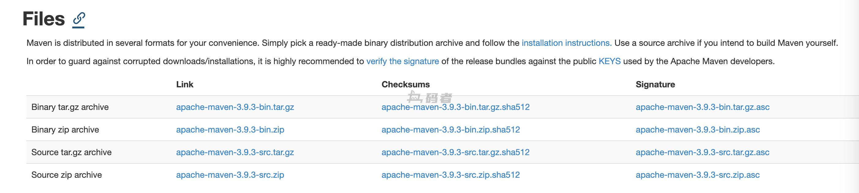Download apache-maven-3.9.3-src.tar.gz
The width and height of the screenshot is (859, 193).
click(235, 152)
